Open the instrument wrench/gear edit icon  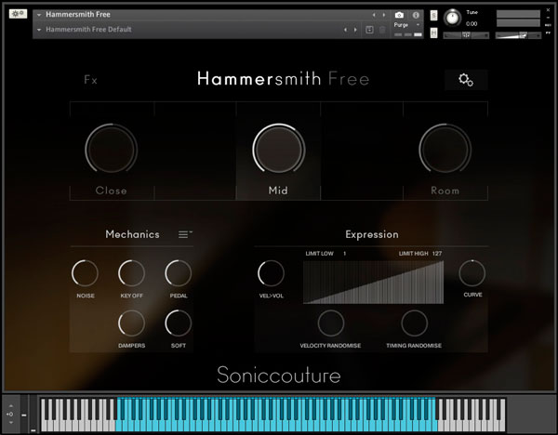18,14
